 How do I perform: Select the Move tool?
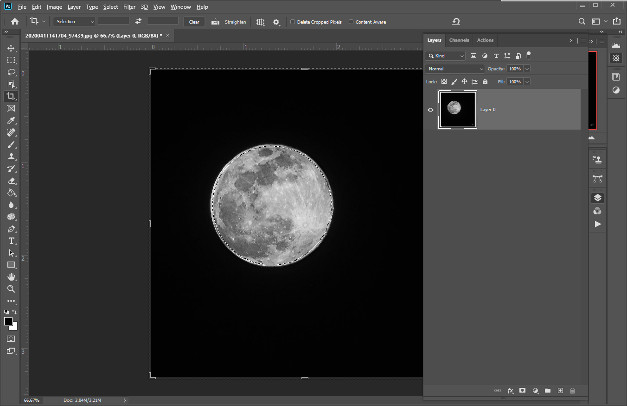click(11, 48)
